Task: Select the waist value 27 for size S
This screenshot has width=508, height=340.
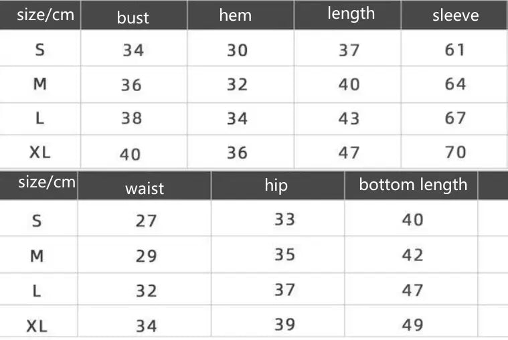Action: [146, 221]
